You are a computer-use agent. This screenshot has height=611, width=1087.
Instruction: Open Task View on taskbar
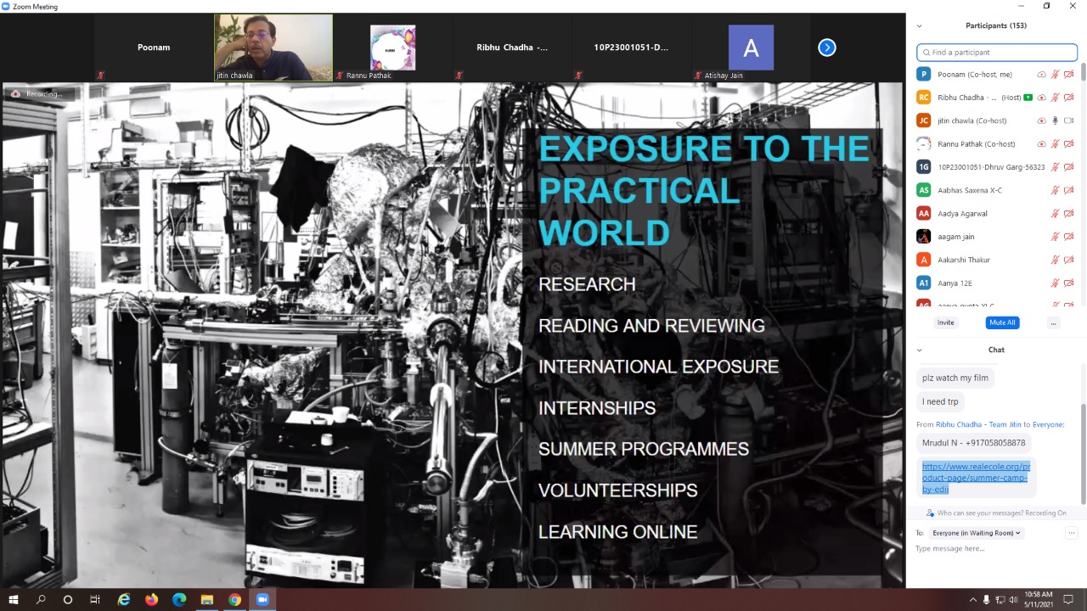pyautogui.click(x=95, y=599)
